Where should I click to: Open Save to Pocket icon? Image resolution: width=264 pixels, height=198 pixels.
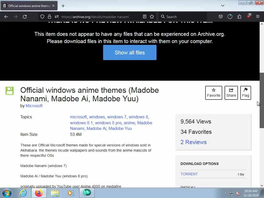221,16
